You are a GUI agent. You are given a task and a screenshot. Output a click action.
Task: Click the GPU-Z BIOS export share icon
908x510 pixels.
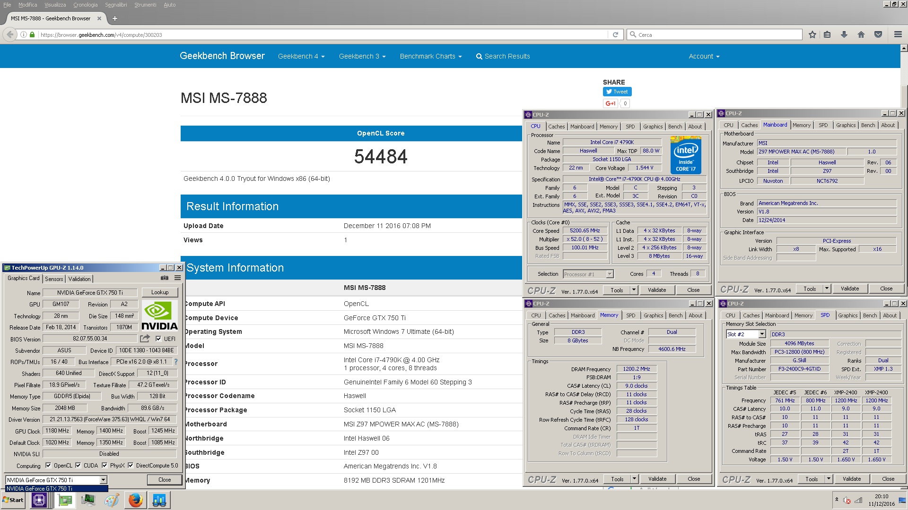145,339
